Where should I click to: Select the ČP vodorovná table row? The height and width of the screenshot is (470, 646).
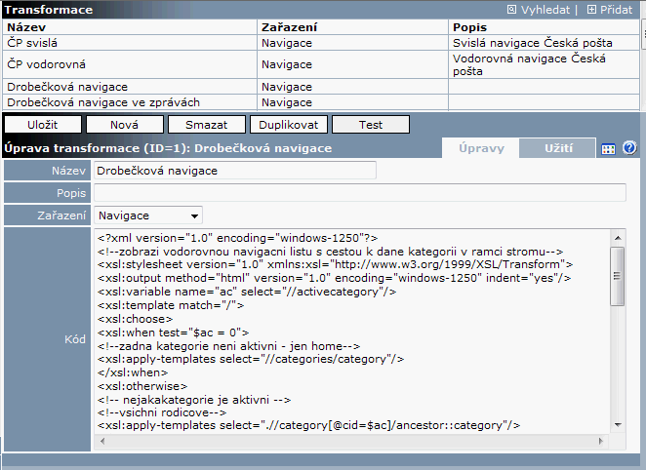131,65
